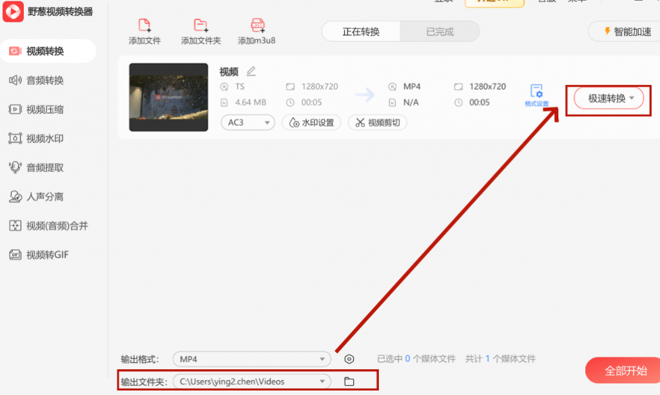Click the pencil icon to rename 视频
The width and height of the screenshot is (660, 395).
point(251,71)
